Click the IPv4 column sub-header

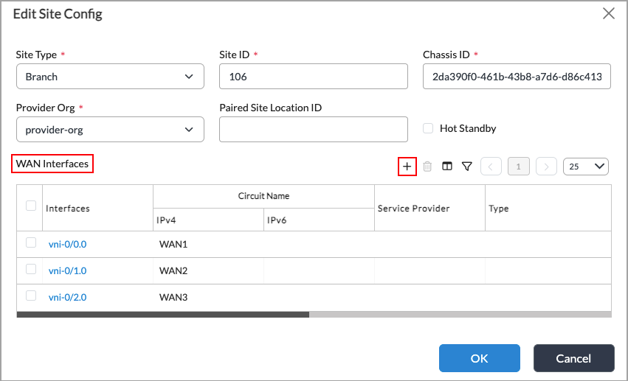(208, 220)
